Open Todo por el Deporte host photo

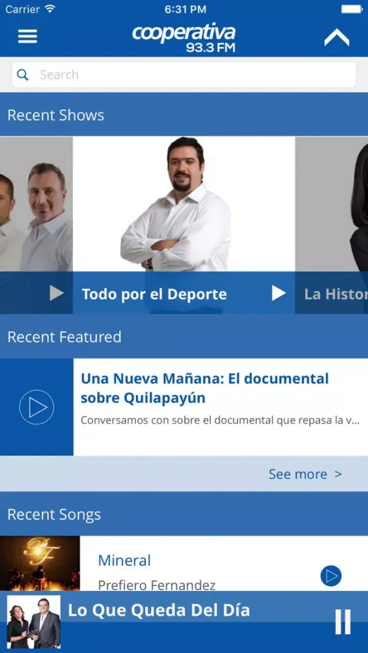(184, 204)
